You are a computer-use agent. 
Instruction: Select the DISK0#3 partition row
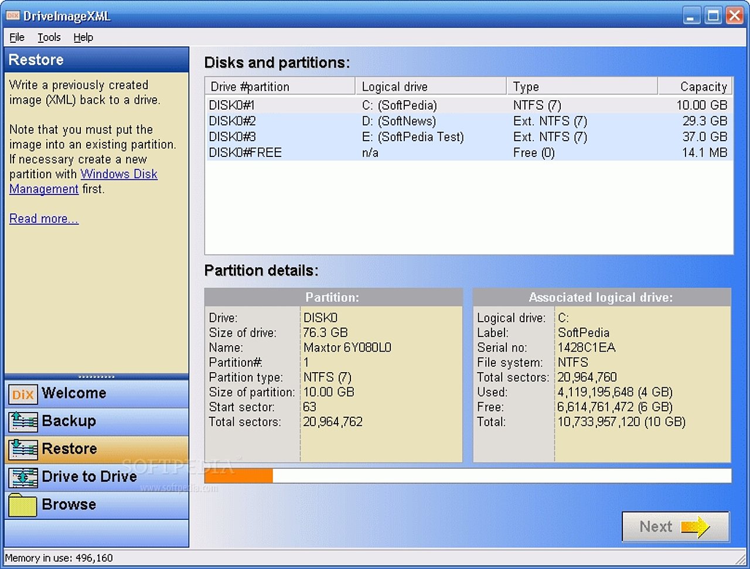point(469,137)
